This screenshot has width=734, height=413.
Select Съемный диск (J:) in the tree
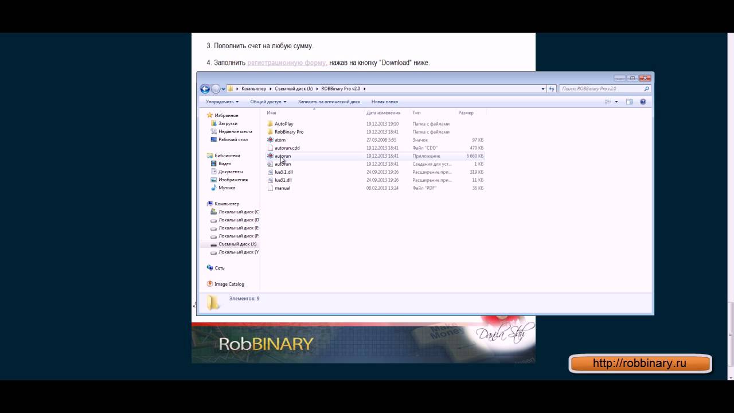coord(237,244)
